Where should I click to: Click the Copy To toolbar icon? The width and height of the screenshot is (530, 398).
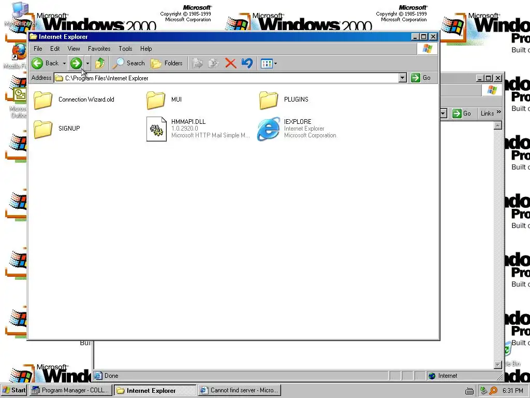point(214,63)
